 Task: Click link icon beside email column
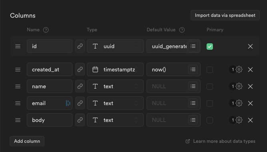click(x=80, y=103)
